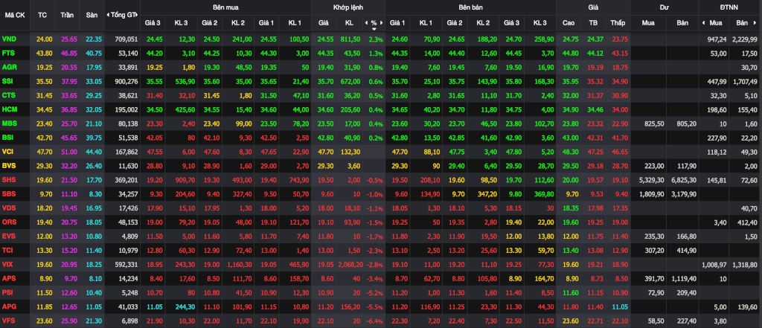
Task: Open the VND stock symbol
Action: (8, 39)
